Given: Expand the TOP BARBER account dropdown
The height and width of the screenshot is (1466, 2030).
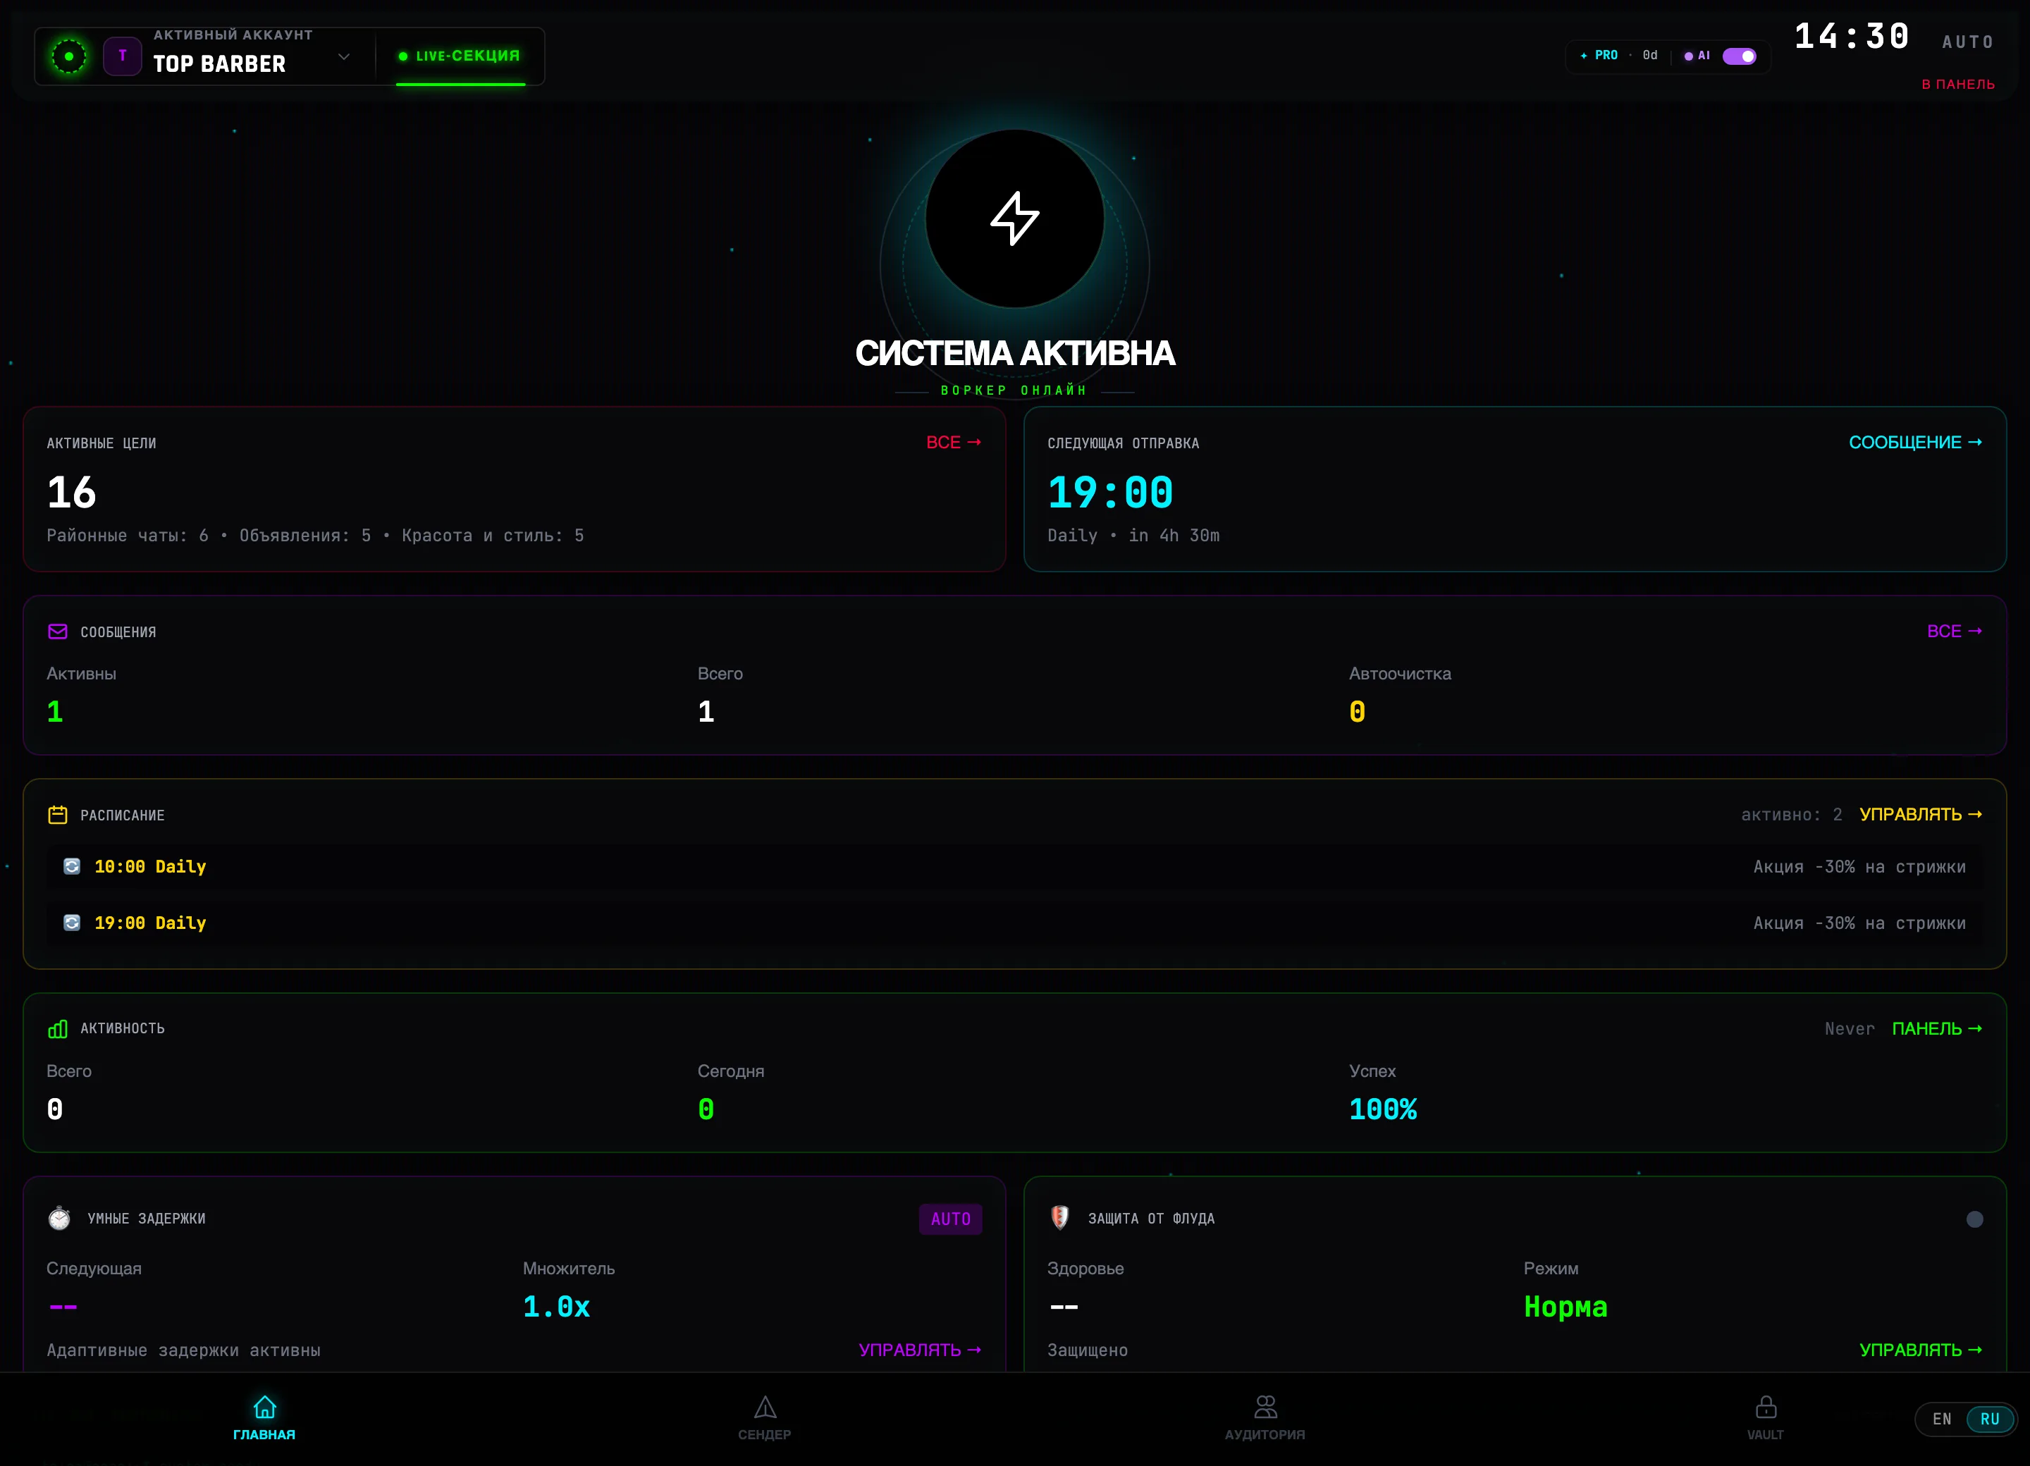Looking at the screenshot, I should point(344,56).
